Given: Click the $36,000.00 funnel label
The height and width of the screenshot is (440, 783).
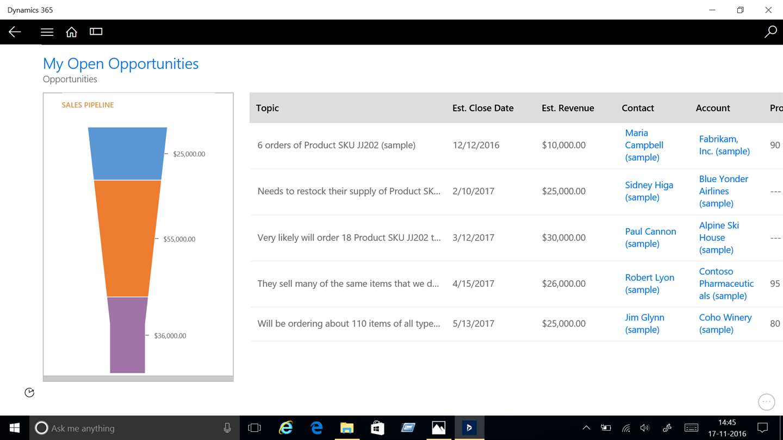Looking at the screenshot, I should tap(170, 336).
